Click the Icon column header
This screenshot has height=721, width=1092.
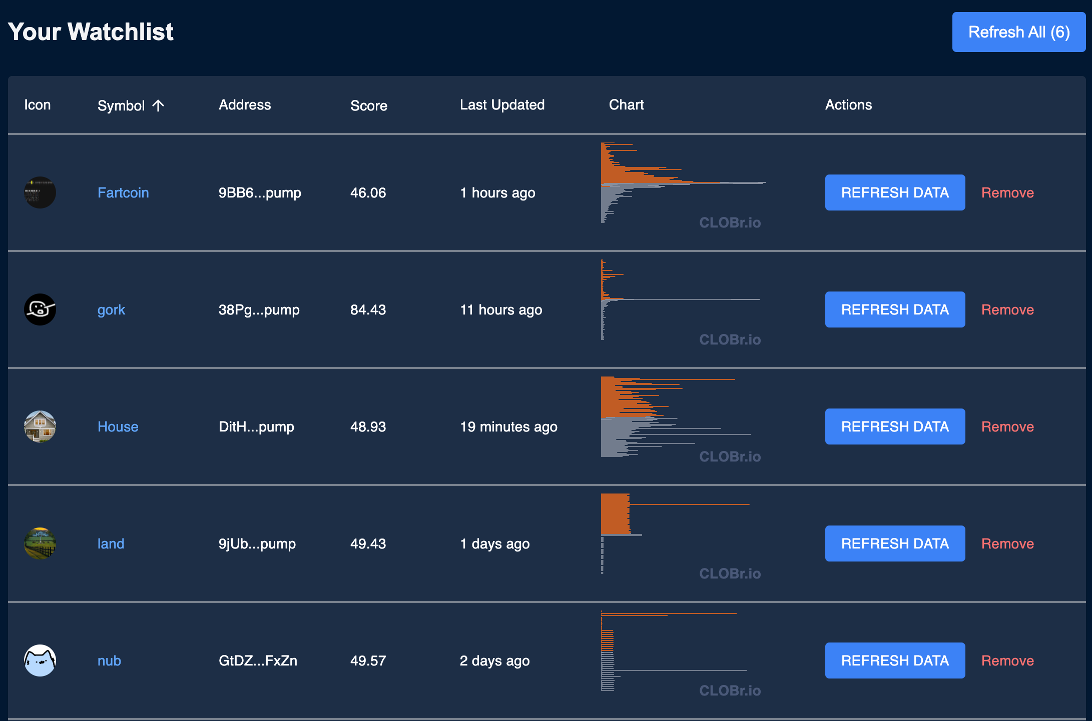38,105
